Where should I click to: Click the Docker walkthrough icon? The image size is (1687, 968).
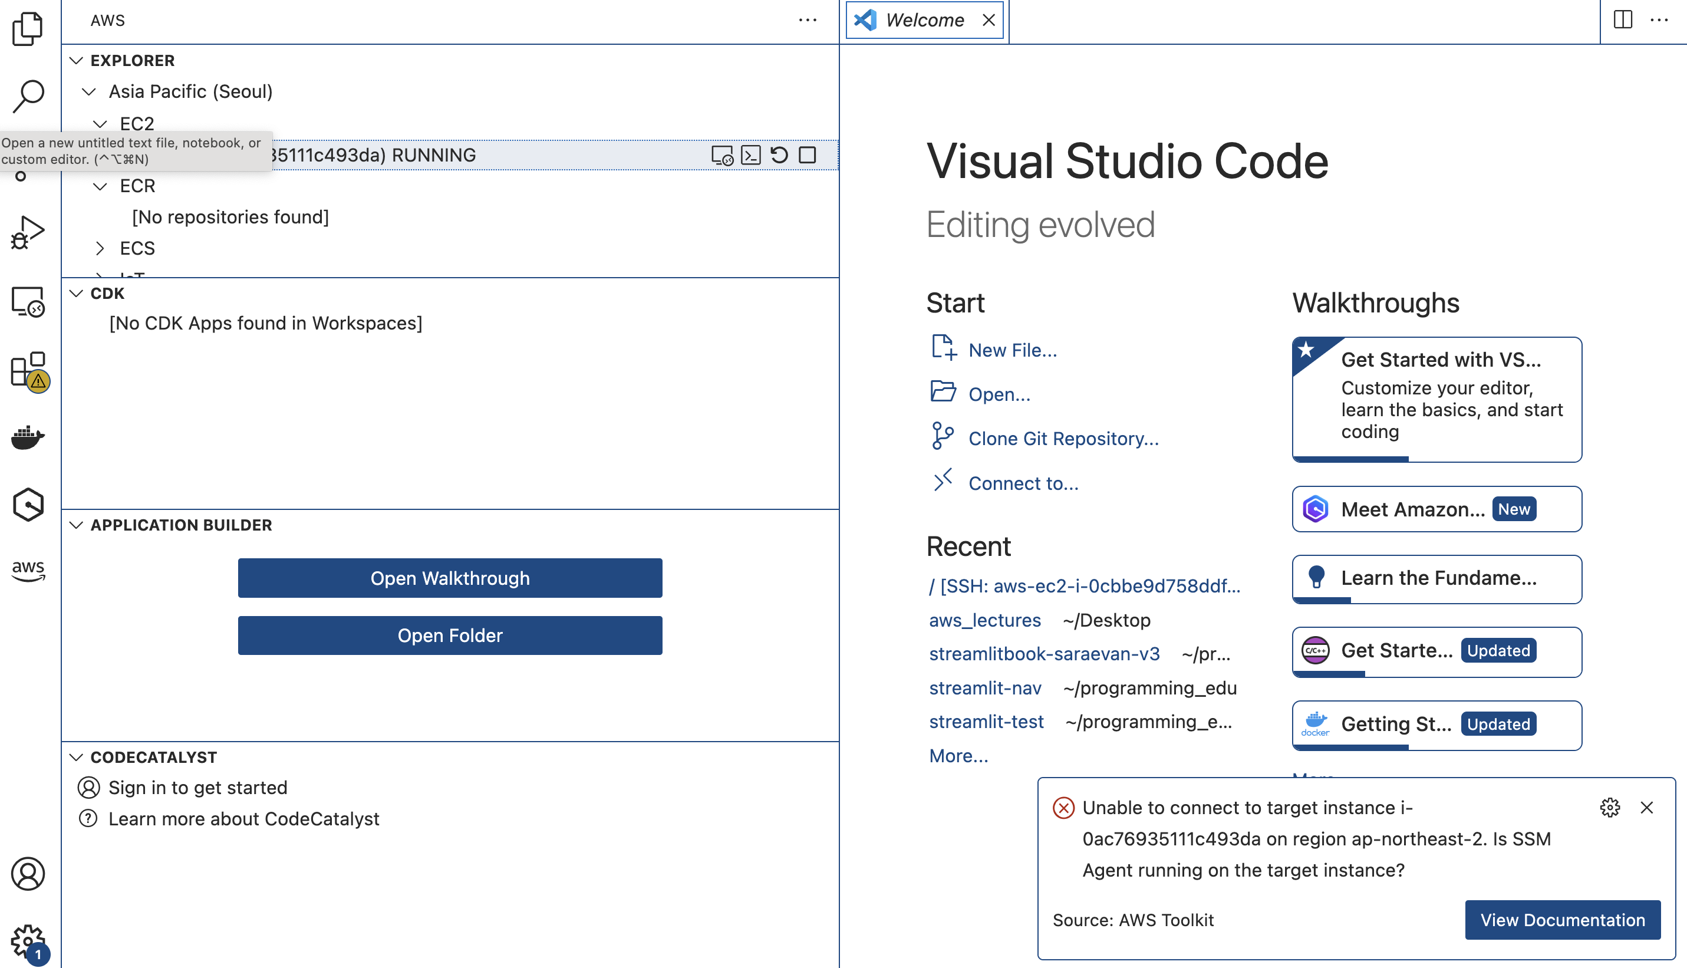[x=1316, y=723]
